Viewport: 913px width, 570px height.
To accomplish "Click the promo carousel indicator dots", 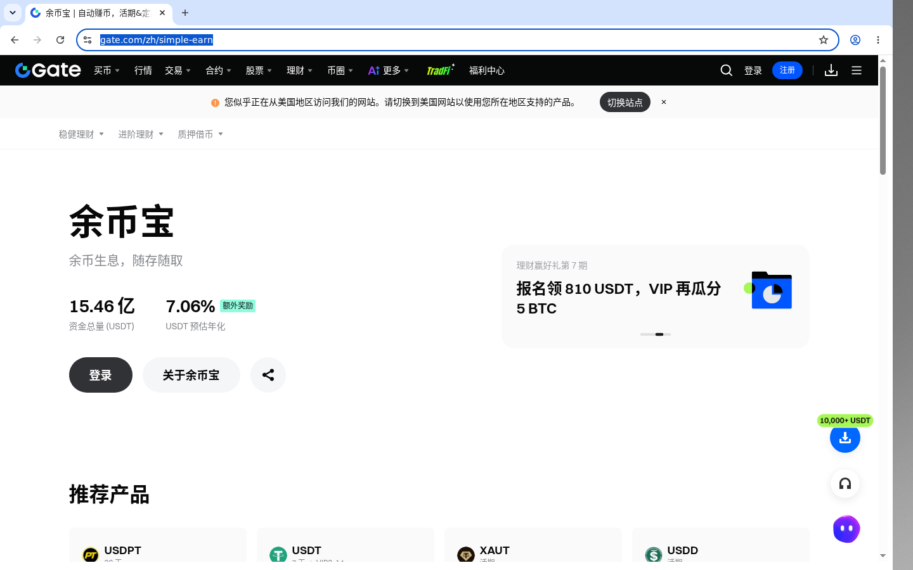I will point(656,334).
